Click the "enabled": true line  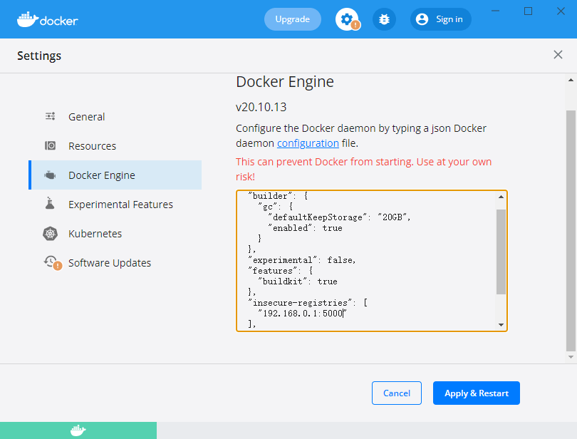(x=305, y=228)
